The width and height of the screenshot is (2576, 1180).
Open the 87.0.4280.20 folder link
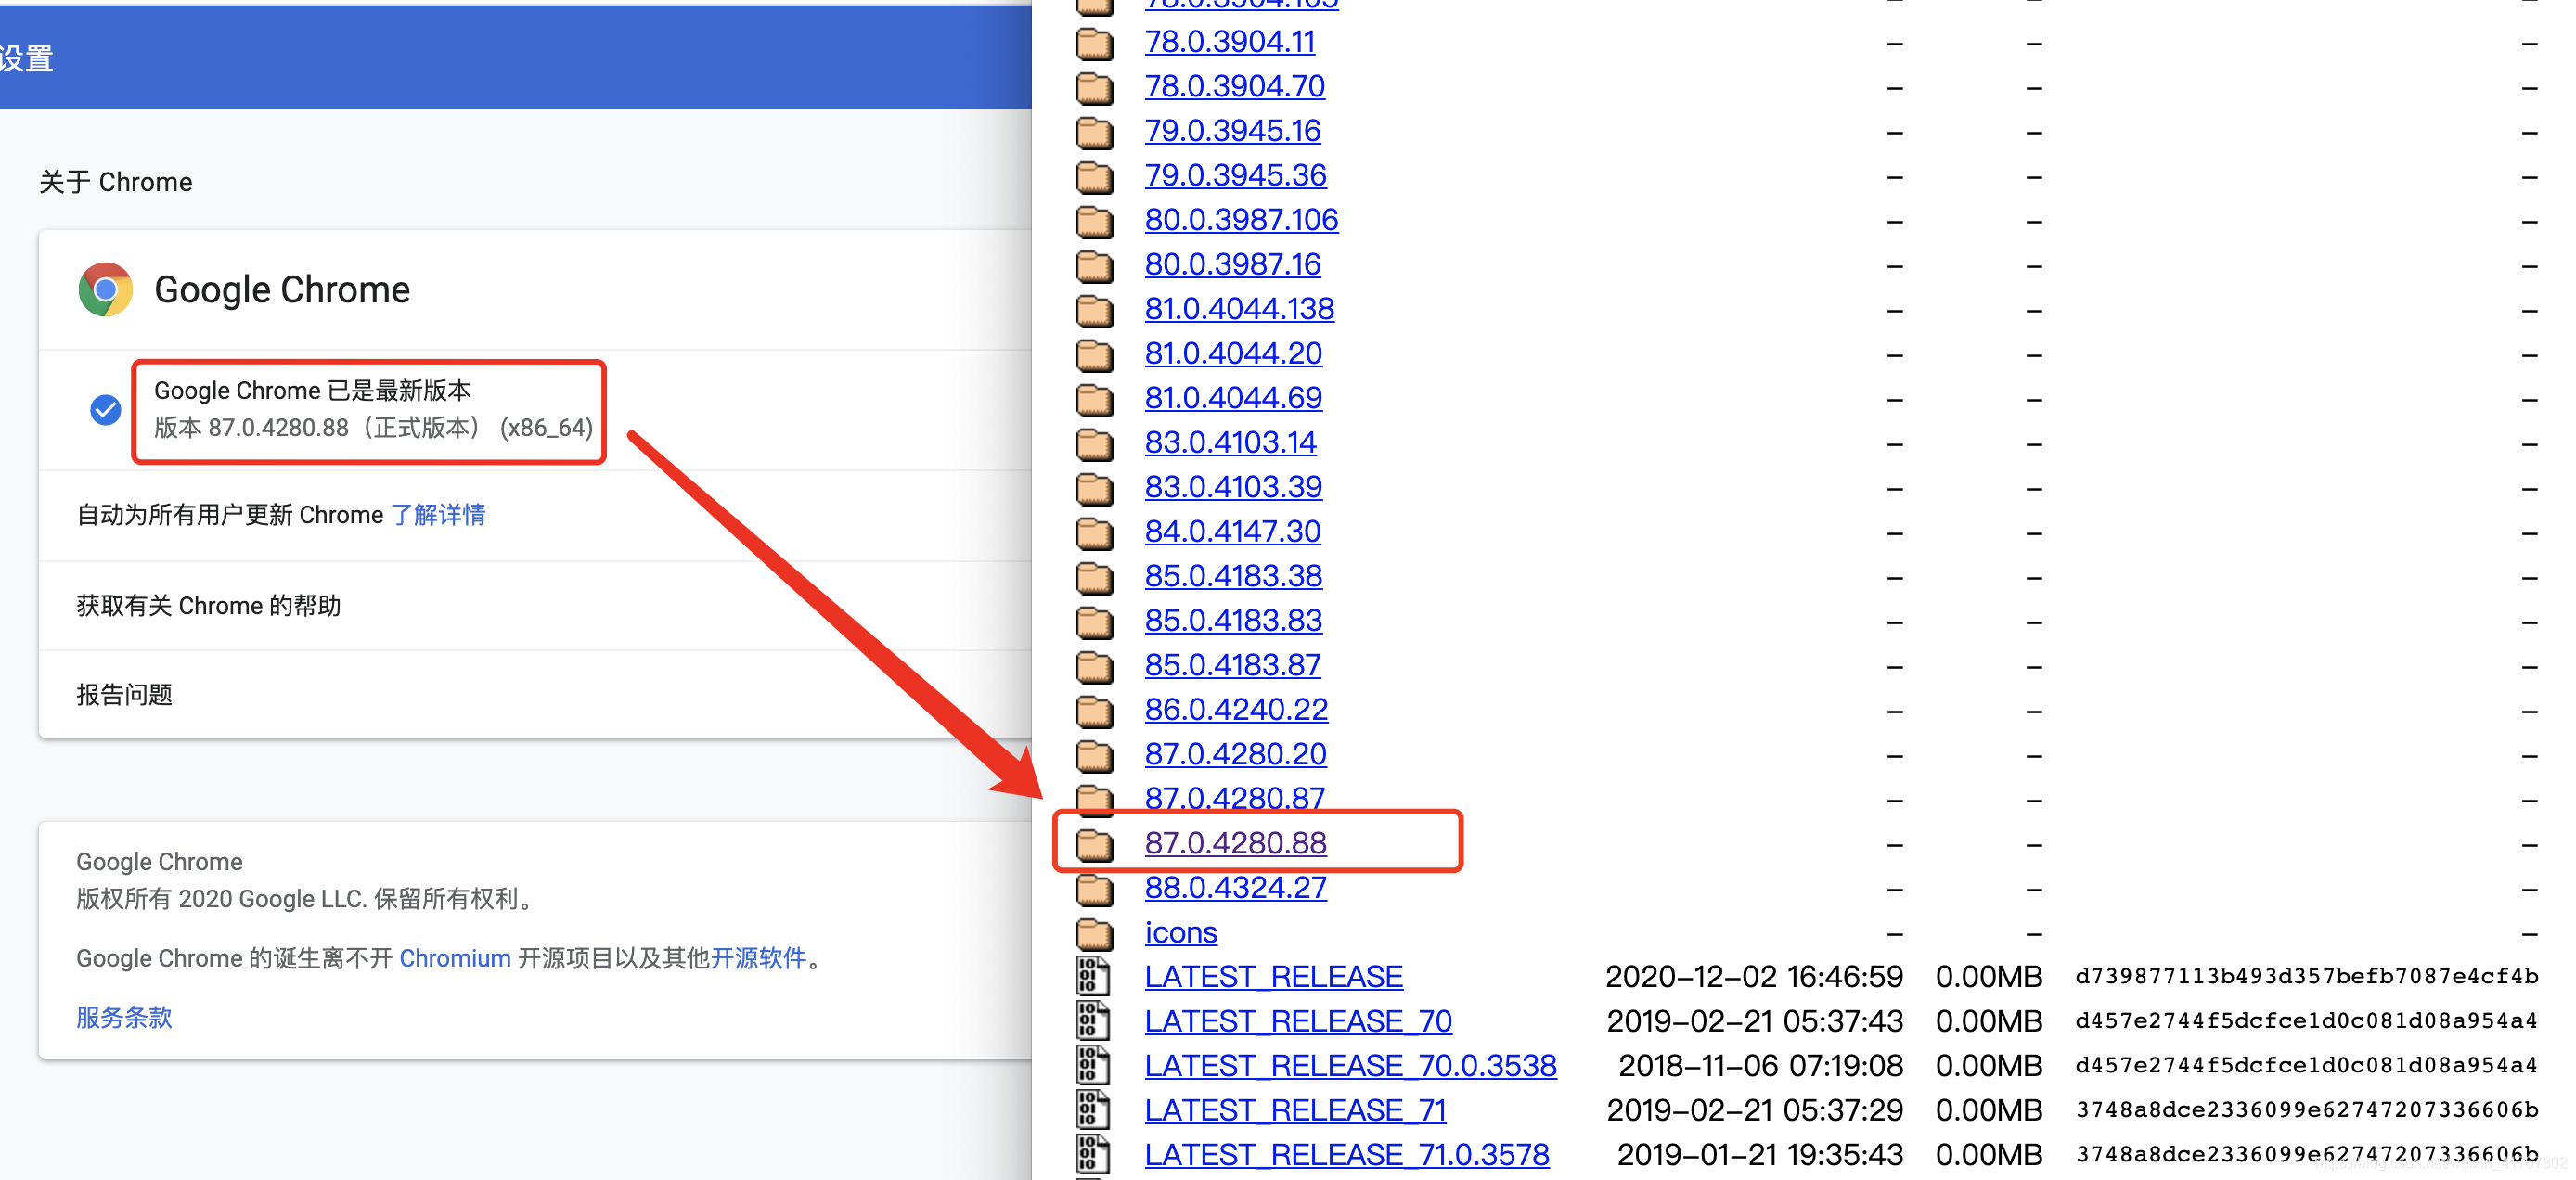click(x=1235, y=754)
